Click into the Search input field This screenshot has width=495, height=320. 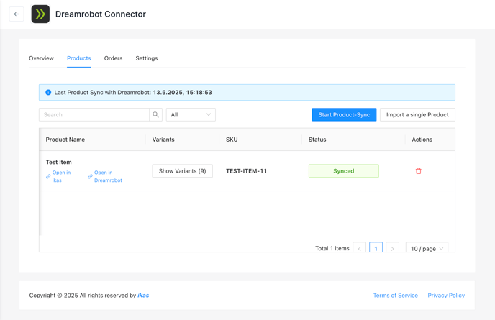tap(94, 114)
